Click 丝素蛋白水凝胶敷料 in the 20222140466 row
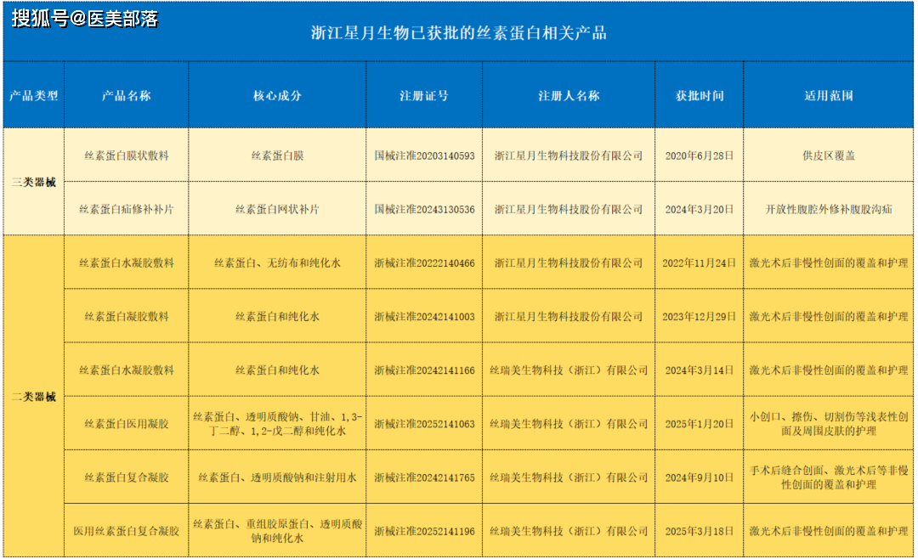The height and width of the screenshot is (559, 918). [x=127, y=263]
